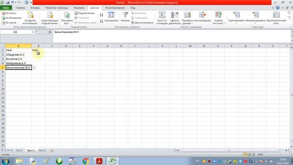Go to next sheet navigation arrow
Screen dimensions: 293x165
tap(8, 150)
